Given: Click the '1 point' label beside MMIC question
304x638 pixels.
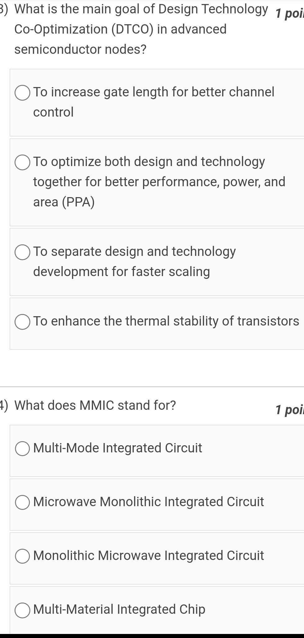Looking at the screenshot, I should click(x=289, y=410).
